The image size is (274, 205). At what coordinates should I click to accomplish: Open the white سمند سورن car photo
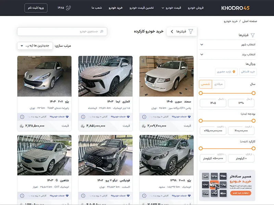coord(166,76)
